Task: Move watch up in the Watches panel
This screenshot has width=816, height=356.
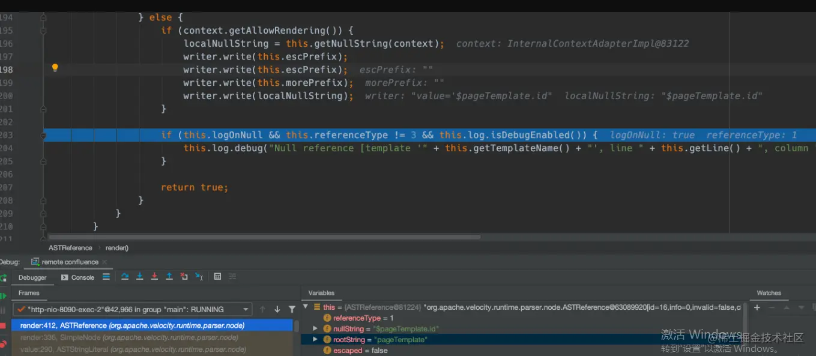Action: click(x=786, y=307)
